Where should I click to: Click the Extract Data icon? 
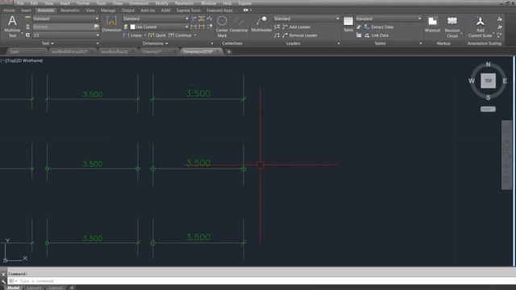click(367, 27)
